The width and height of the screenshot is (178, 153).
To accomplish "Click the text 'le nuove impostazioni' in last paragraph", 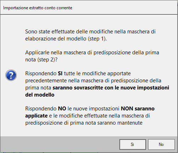I will coord(93,109).
